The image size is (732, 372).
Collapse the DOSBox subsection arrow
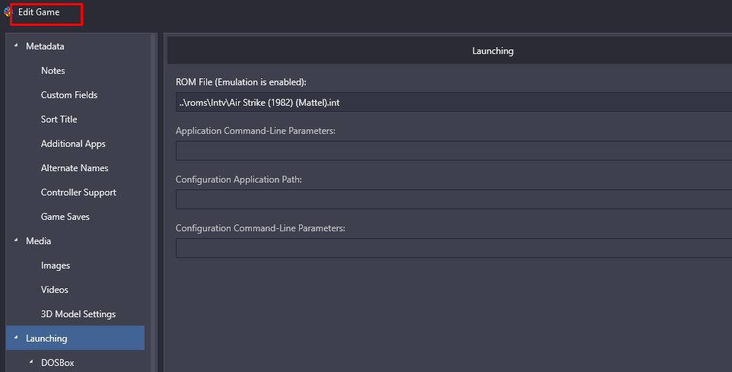(31, 362)
